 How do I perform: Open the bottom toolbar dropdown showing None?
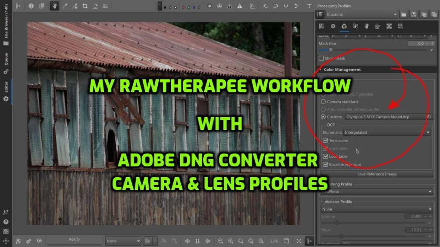123,241
